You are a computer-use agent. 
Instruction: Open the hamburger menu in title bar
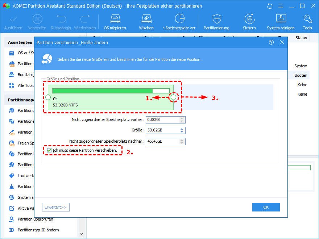click(281, 6)
